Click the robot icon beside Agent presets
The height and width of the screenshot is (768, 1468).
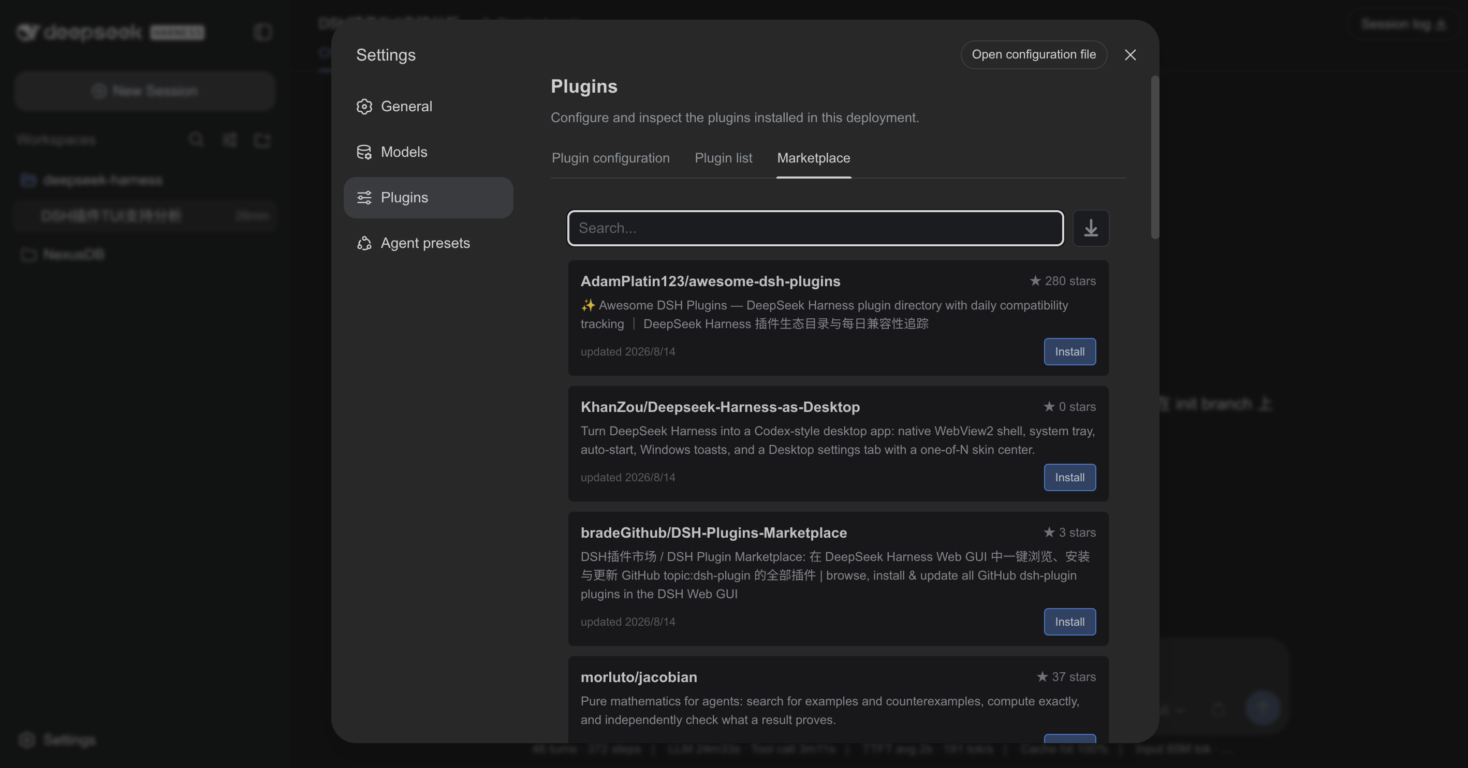(x=364, y=243)
